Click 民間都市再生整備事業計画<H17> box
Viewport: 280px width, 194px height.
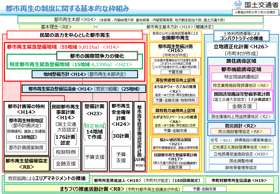coord(175,161)
